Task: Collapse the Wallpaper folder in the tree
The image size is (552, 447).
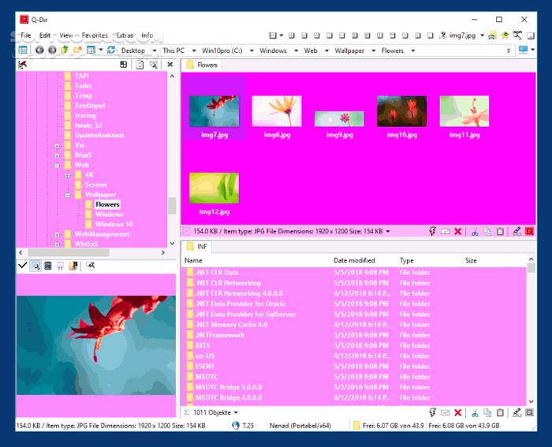Action: [x=68, y=195]
